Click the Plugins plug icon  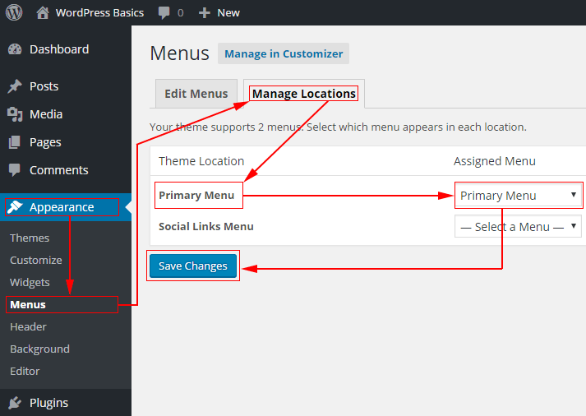(x=15, y=403)
